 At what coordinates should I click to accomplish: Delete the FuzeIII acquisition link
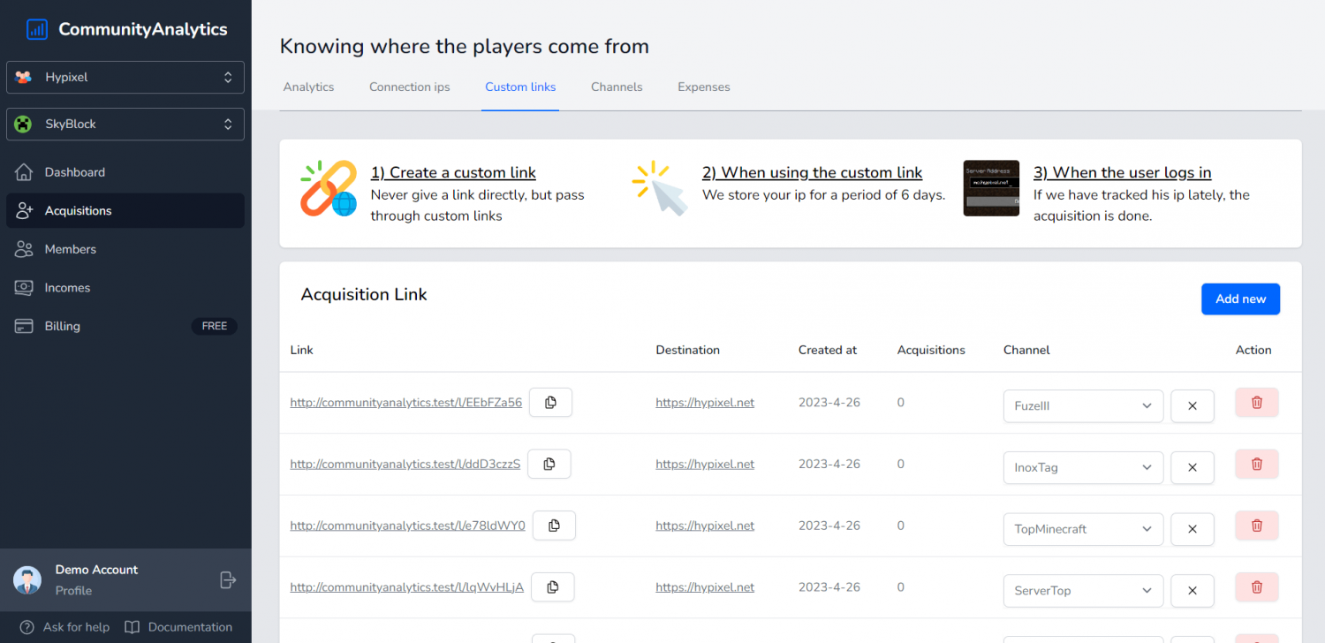coord(1257,402)
